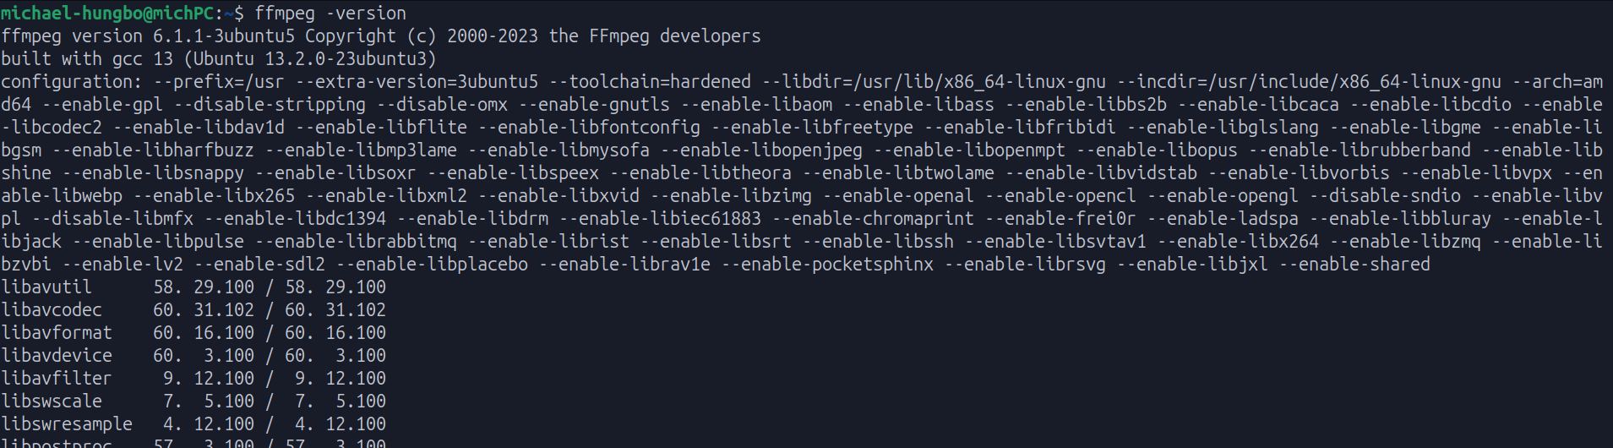Image resolution: width=1613 pixels, height=448 pixels.
Task: Click the --enable-libtheora flag
Action: [x=700, y=173]
